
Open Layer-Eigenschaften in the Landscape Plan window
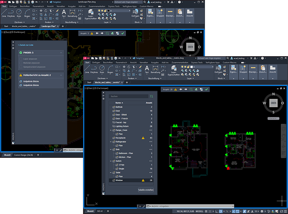90,14
